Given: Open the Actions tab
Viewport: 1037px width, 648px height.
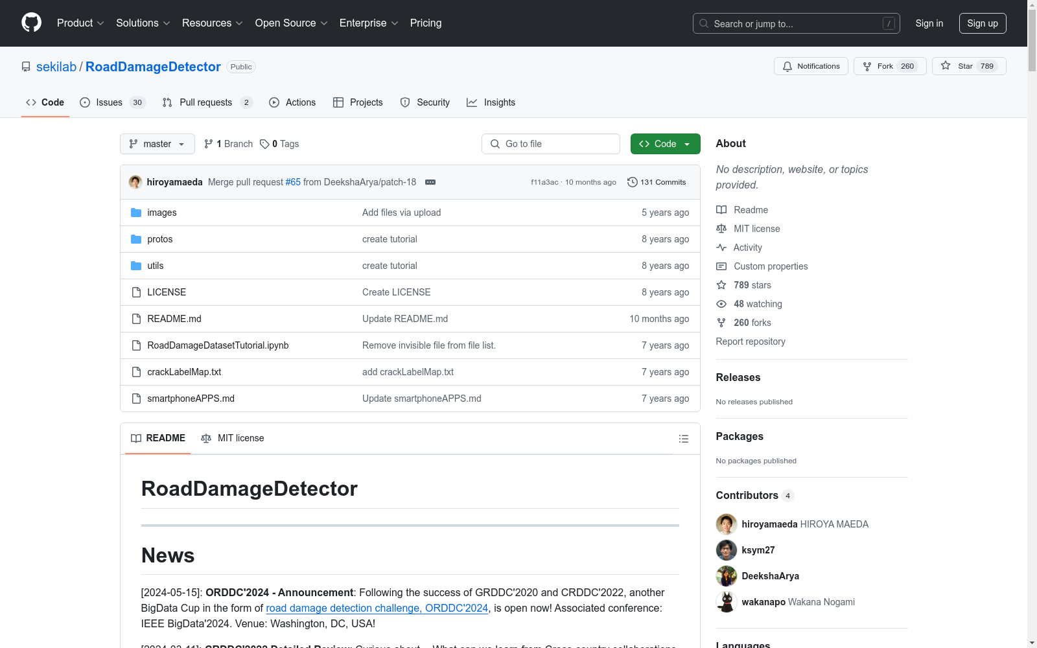Looking at the screenshot, I should (x=292, y=102).
